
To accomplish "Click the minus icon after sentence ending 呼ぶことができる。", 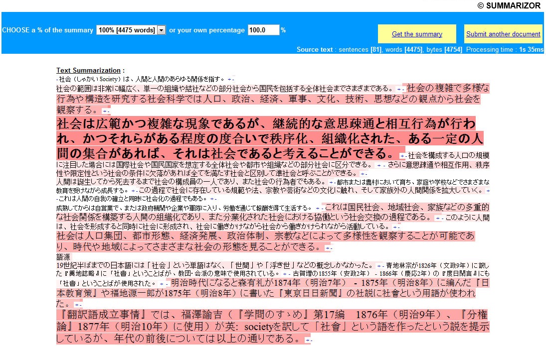I will (365, 174).
